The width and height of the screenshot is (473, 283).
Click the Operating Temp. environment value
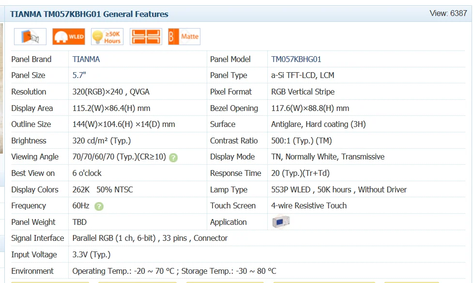(x=174, y=271)
